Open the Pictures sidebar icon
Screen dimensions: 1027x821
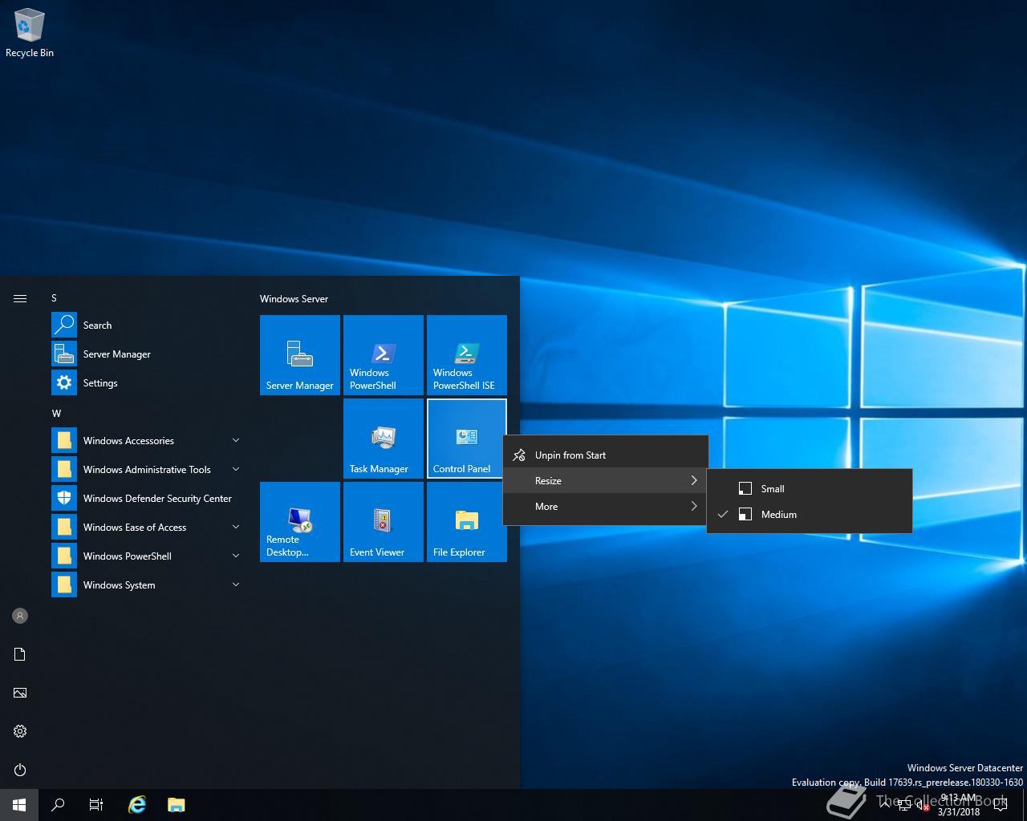[20, 693]
